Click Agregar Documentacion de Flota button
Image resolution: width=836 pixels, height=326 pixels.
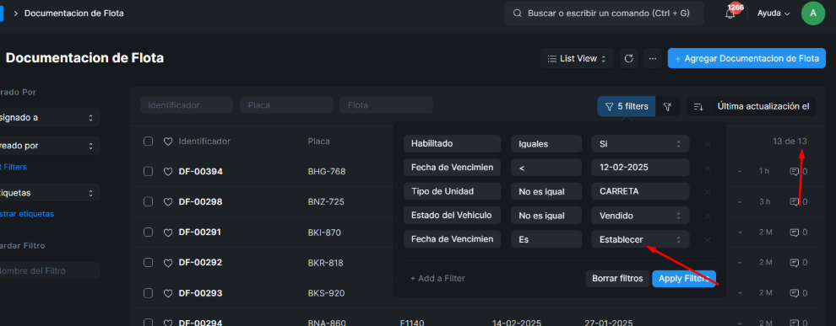point(746,58)
